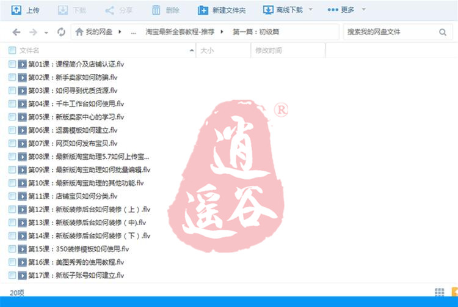Show hidden breadcrumb path ellipsis
The height and width of the screenshot is (307, 458).
coord(133,32)
